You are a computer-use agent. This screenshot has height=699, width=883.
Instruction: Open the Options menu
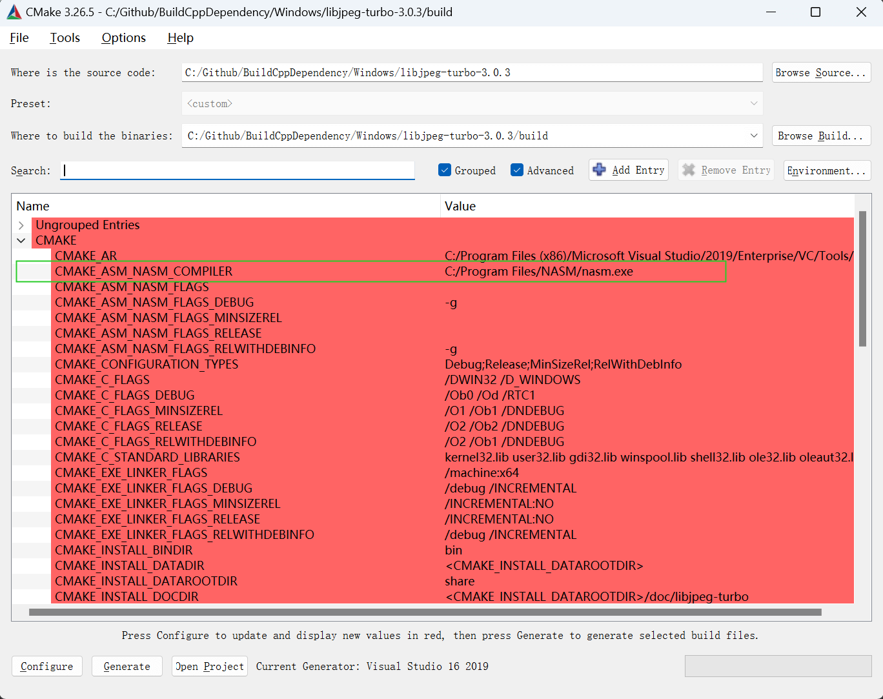123,37
